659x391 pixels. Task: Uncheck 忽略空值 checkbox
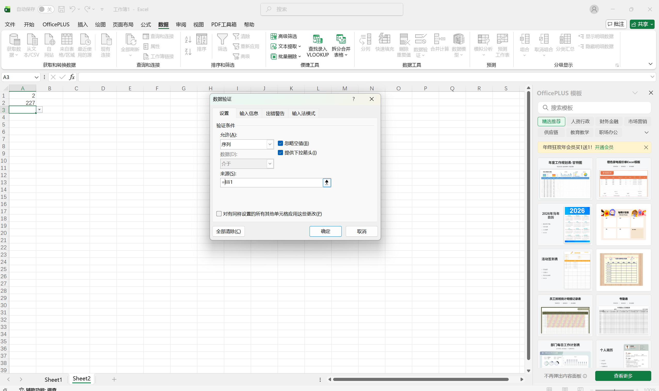(280, 143)
